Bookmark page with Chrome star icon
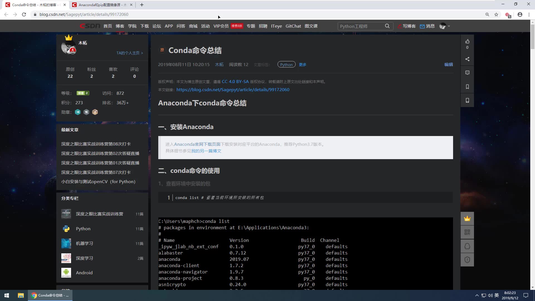The image size is (535, 301). coord(496,14)
